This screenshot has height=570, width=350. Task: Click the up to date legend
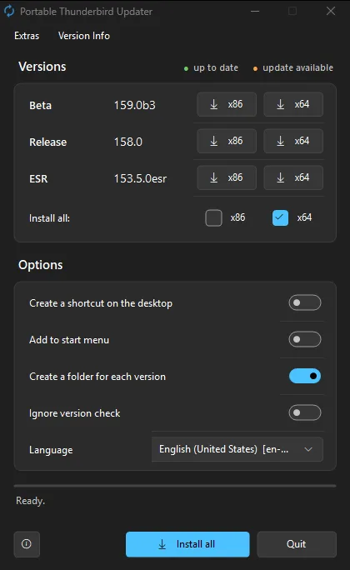212,68
